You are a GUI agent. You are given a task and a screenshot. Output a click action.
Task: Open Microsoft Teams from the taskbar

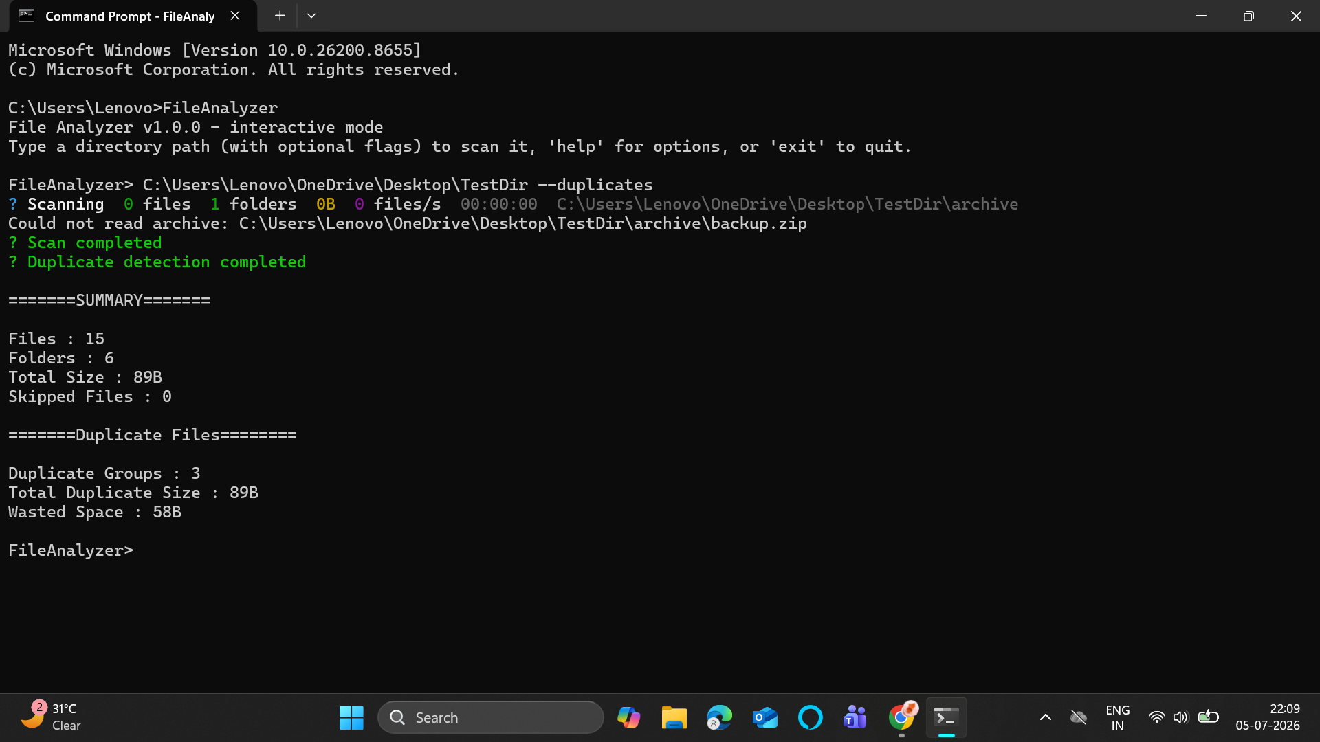click(x=855, y=717)
